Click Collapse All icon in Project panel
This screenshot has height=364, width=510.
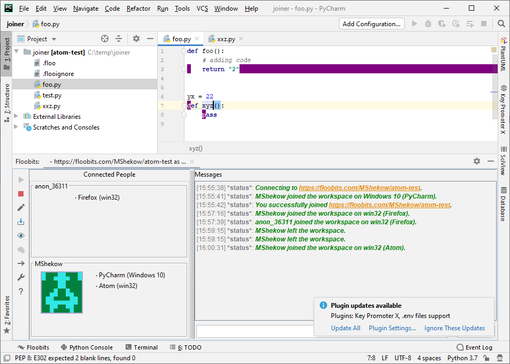(119, 39)
